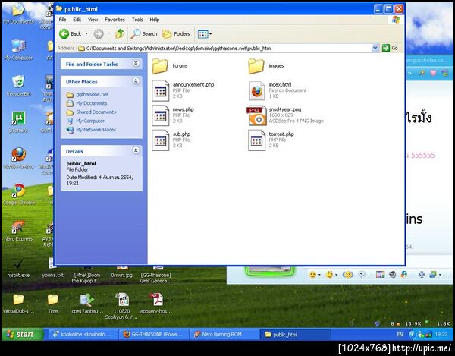Select hjsplit.exe desktop icon

tap(18, 263)
